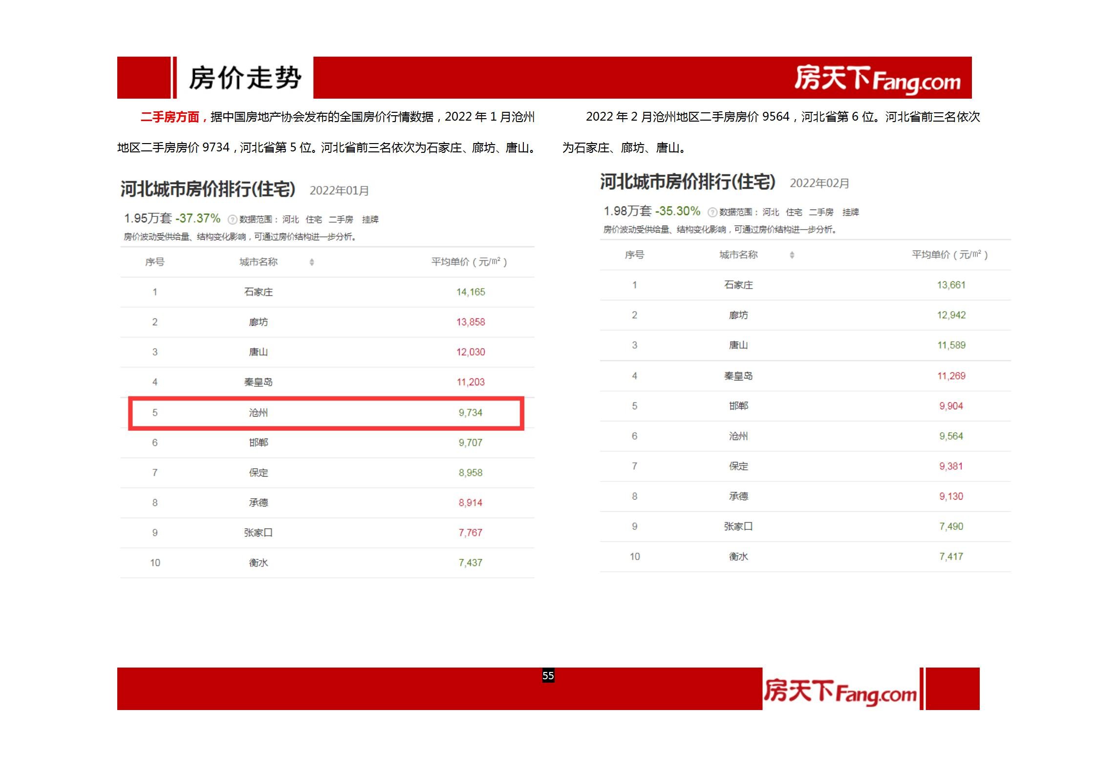This screenshot has height=775, width=1097.
Task: Click page number 55 in the footer
Action: click(548, 675)
